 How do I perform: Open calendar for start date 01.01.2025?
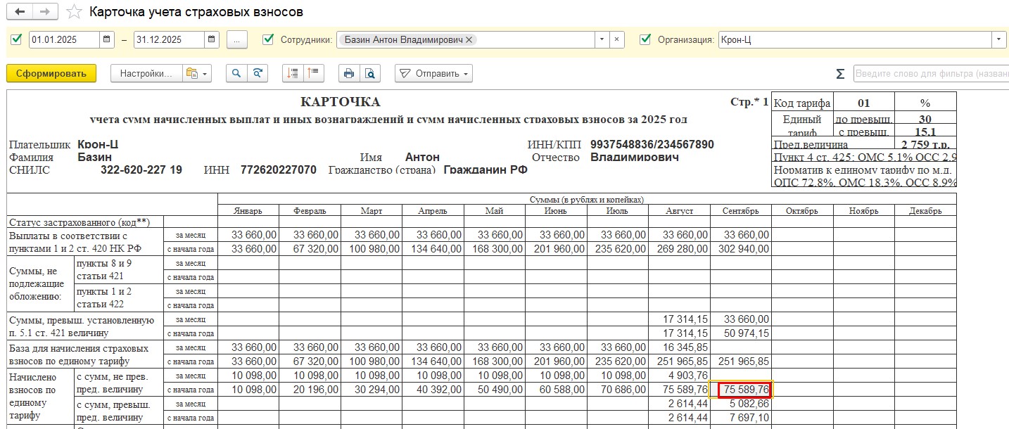click(107, 40)
